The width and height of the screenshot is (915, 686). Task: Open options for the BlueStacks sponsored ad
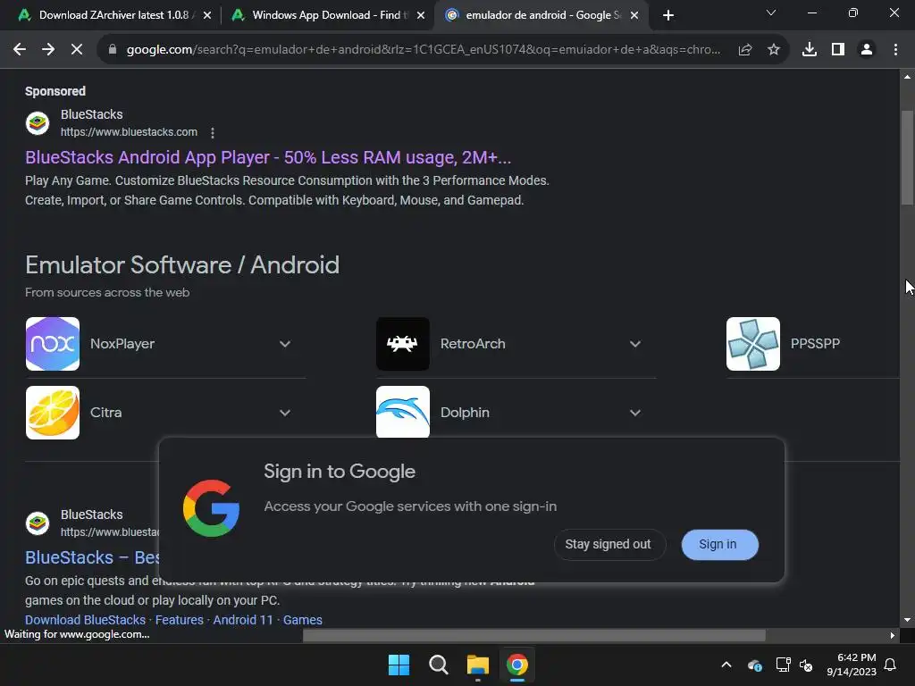[213, 133]
